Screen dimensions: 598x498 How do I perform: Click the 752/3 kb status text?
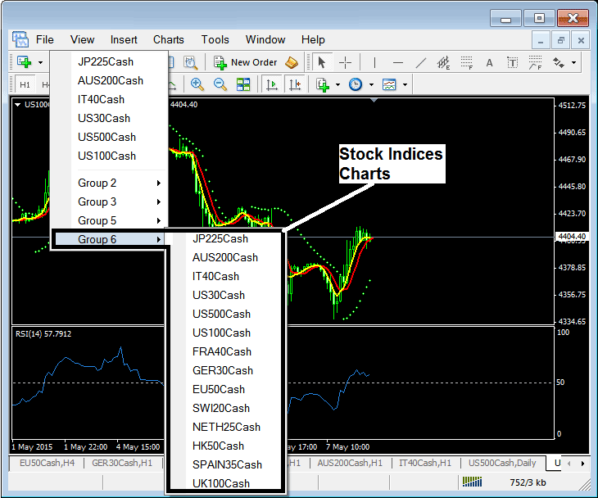528,482
